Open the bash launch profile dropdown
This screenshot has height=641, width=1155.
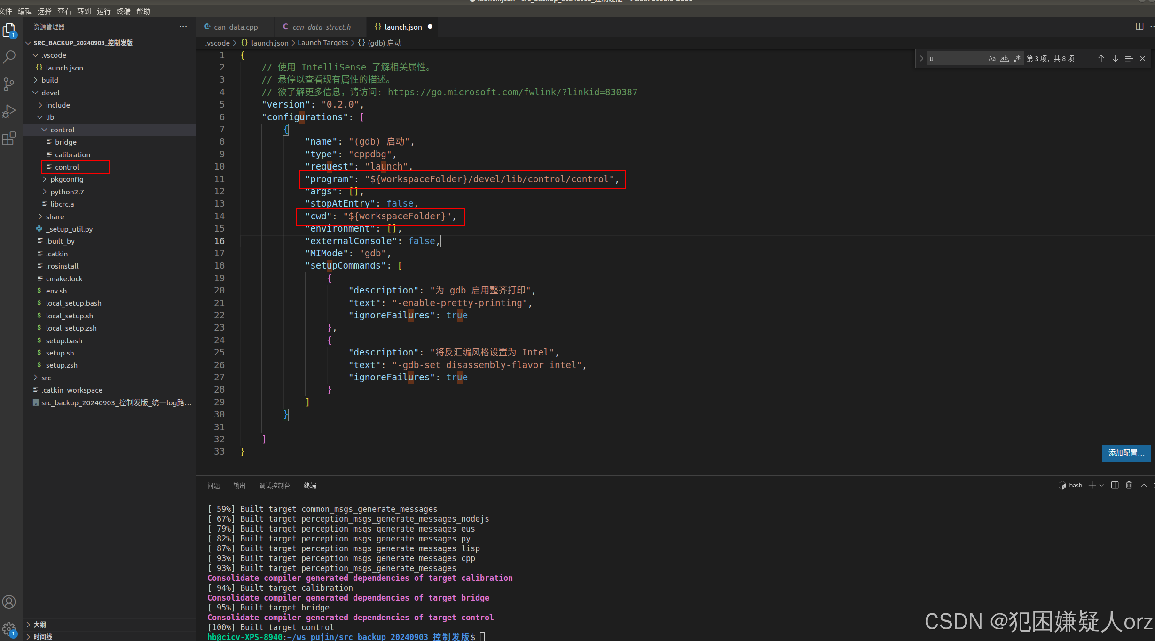[x=1100, y=485]
